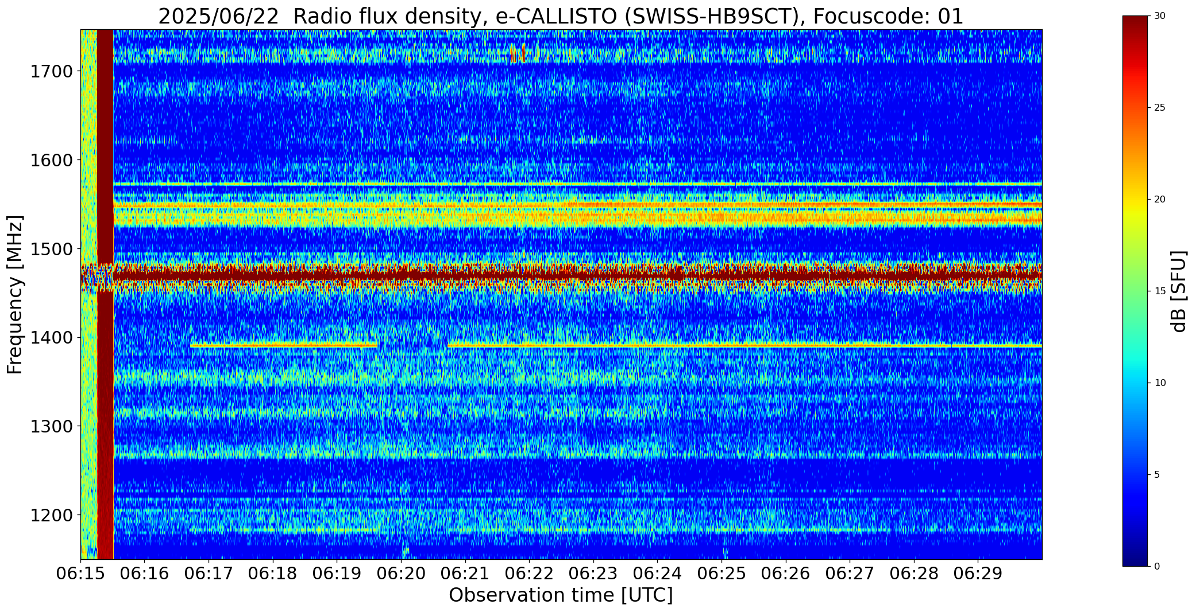Click the 06:24 time tick label

657,574
